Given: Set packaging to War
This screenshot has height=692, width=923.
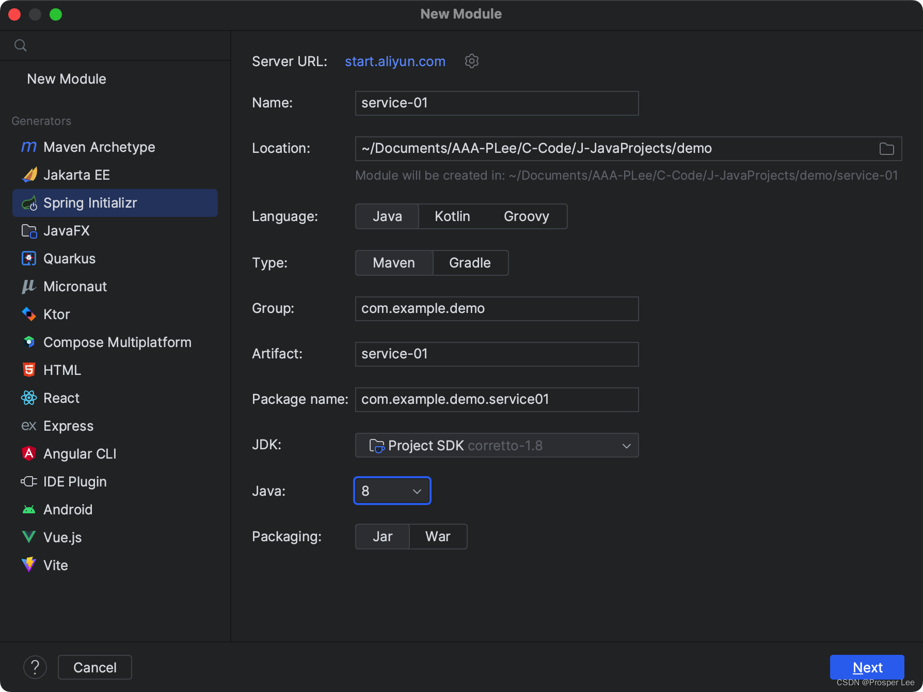Looking at the screenshot, I should (438, 537).
